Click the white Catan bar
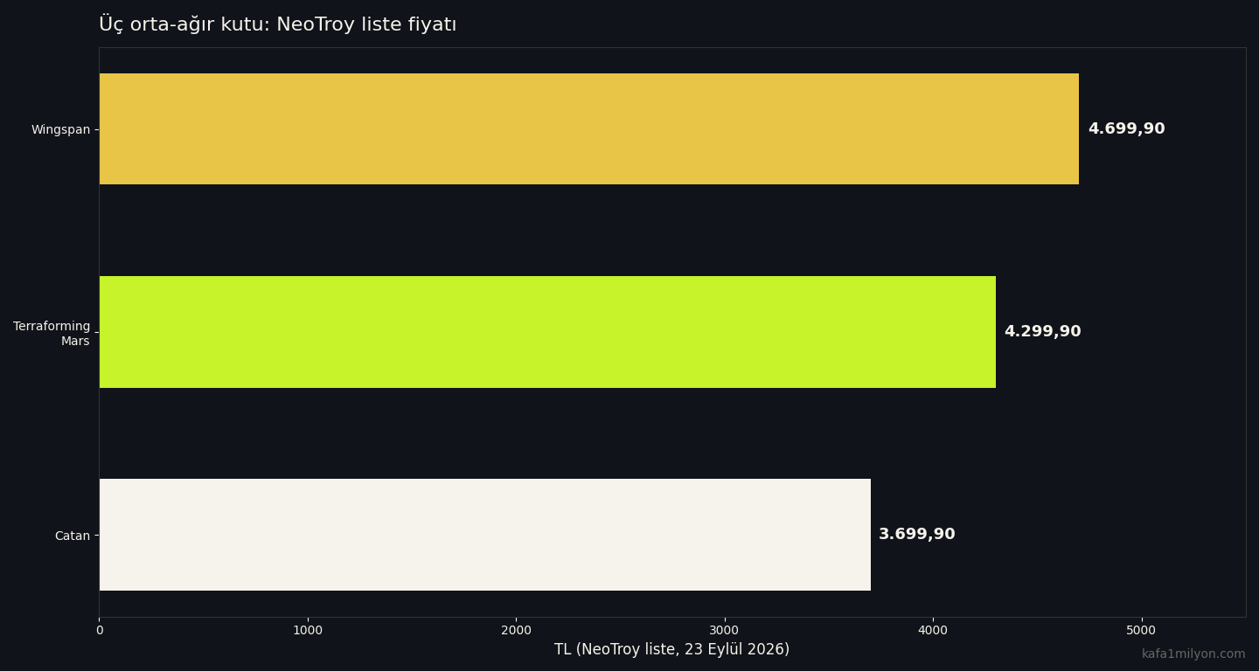The width and height of the screenshot is (1259, 671). click(x=485, y=535)
